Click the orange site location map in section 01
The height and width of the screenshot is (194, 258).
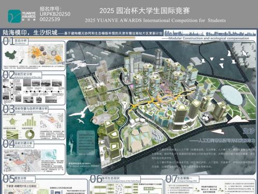pos(45,54)
